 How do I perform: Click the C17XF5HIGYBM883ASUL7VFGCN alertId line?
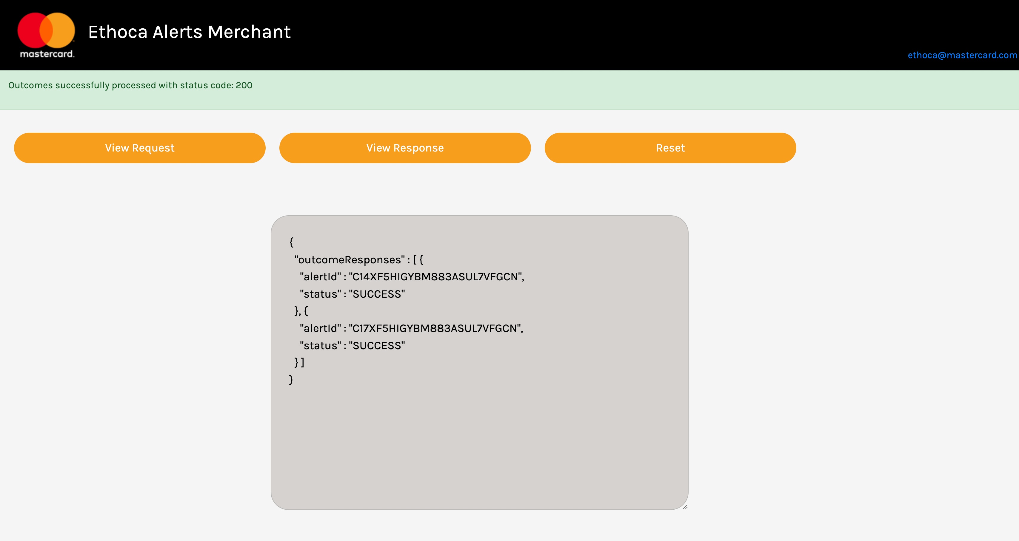tap(411, 328)
